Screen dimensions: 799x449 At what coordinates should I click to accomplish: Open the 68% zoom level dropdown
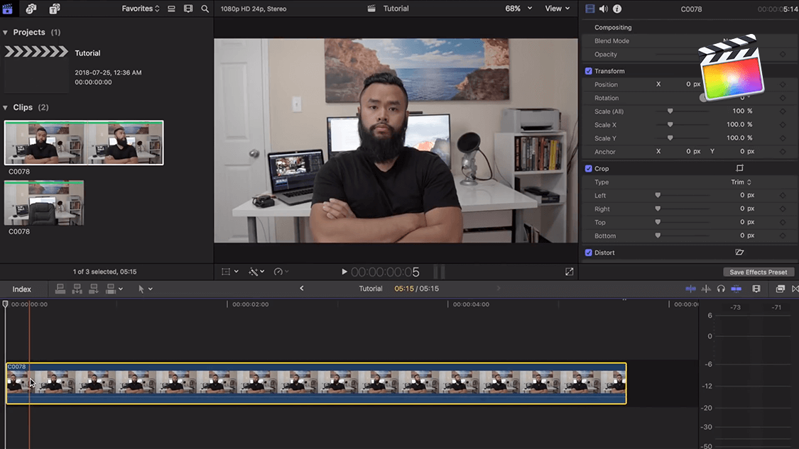tap(518, 9)
